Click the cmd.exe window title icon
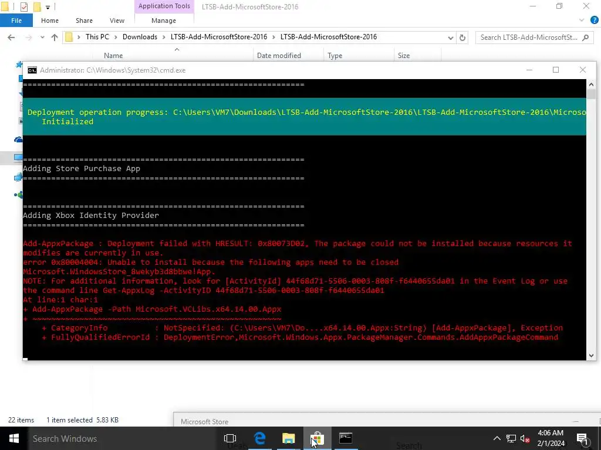This screenshot has width=601, height=450. tap(32, 70)
